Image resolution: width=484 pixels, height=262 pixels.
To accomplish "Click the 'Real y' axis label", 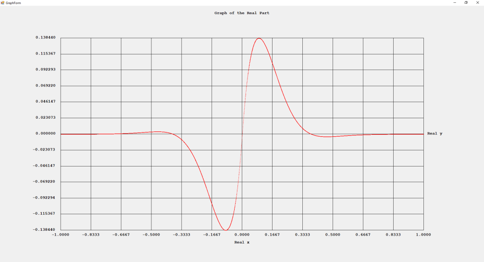I will point(435,134).
